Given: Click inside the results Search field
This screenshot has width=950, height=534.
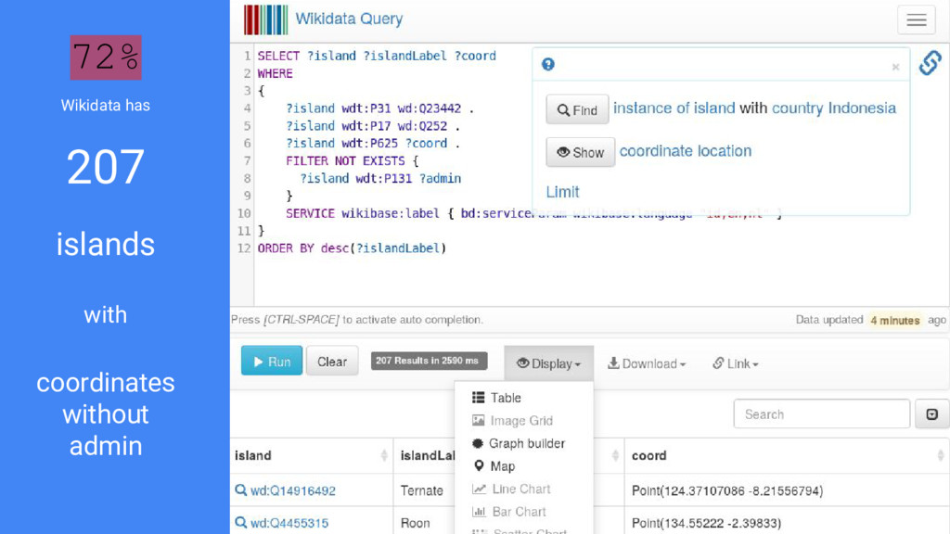Looking at the screenshot, I should pyautogui.click(x=822, y=414).
